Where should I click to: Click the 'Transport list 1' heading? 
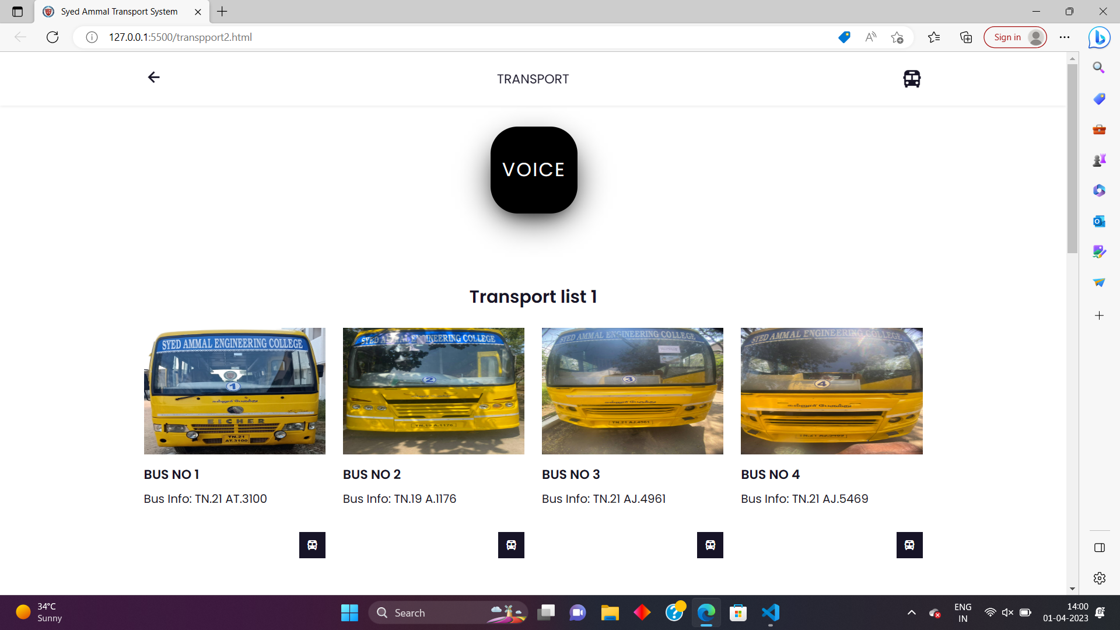(x=533, y=296)
